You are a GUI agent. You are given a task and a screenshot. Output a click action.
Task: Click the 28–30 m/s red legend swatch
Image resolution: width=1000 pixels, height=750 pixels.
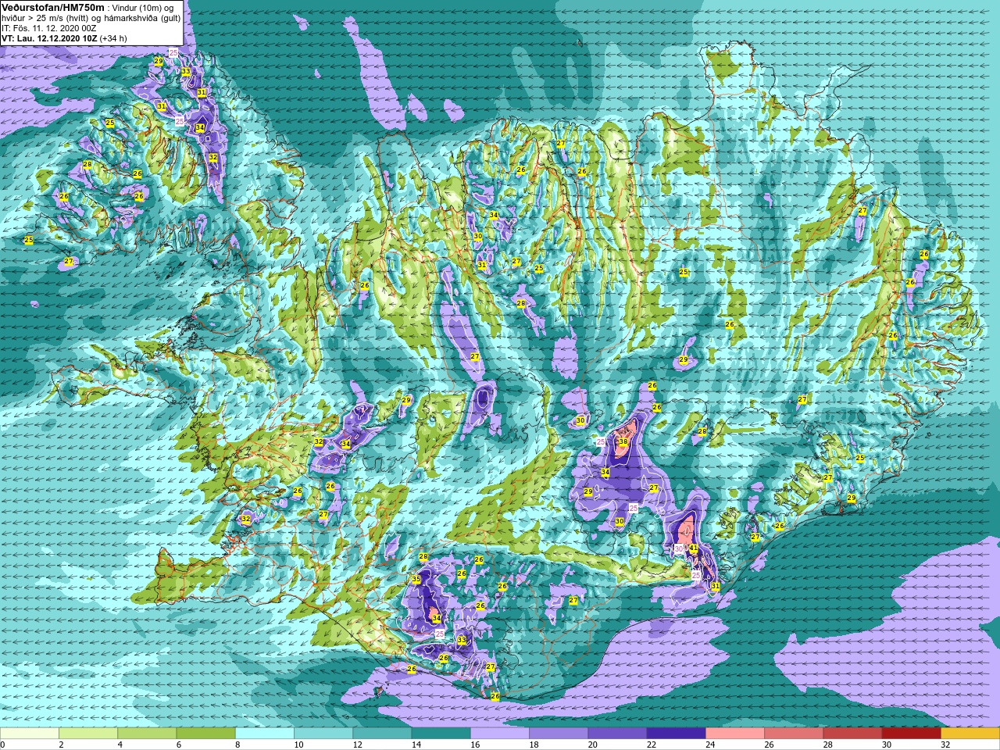coord(852,734)
